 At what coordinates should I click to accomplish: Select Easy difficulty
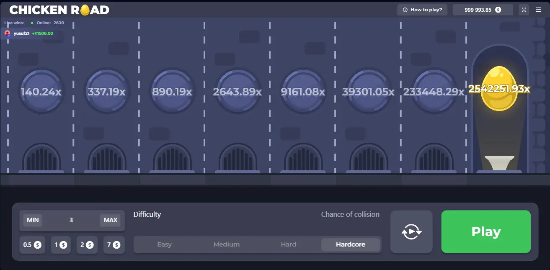point(164,244)
